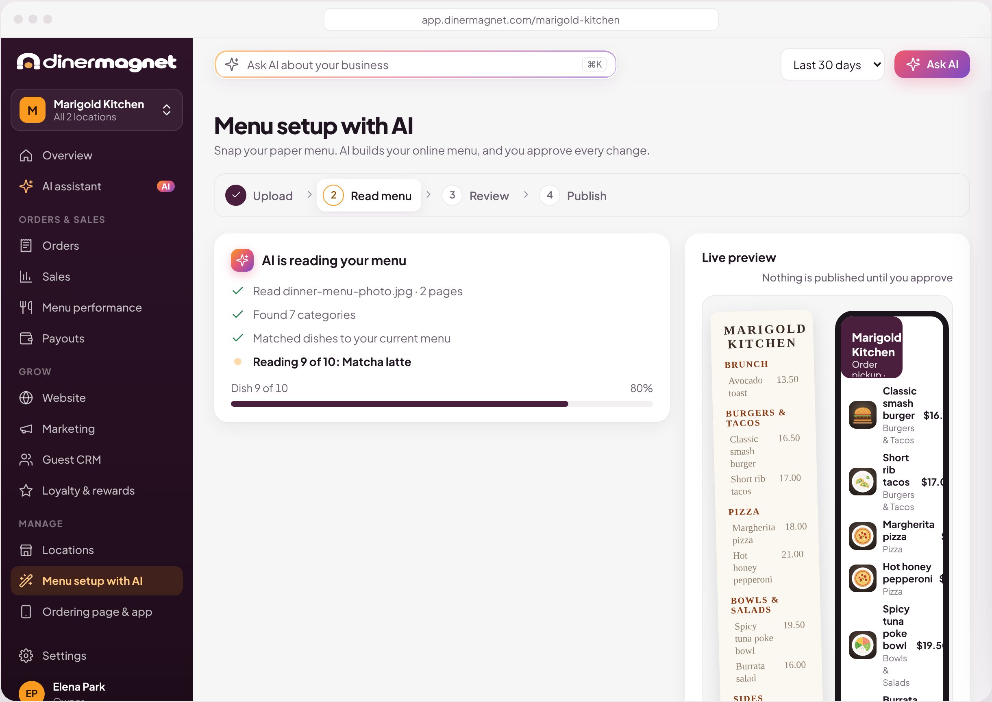Open Overview via the home icon
992x702 pixels.
pos(26,155)
